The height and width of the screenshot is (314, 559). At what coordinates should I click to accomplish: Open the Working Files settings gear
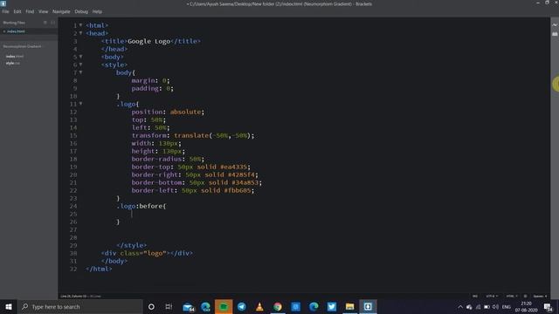click(x=45, y=23)
